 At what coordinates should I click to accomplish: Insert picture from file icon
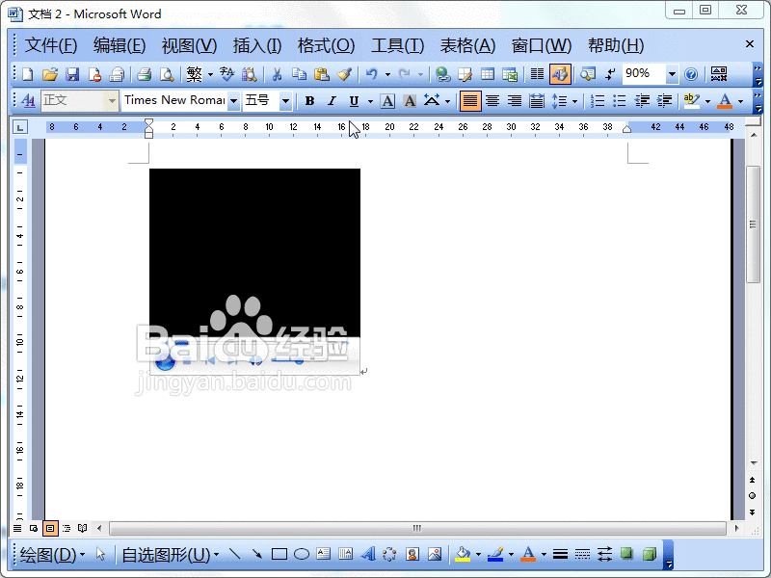coord(435,555)
